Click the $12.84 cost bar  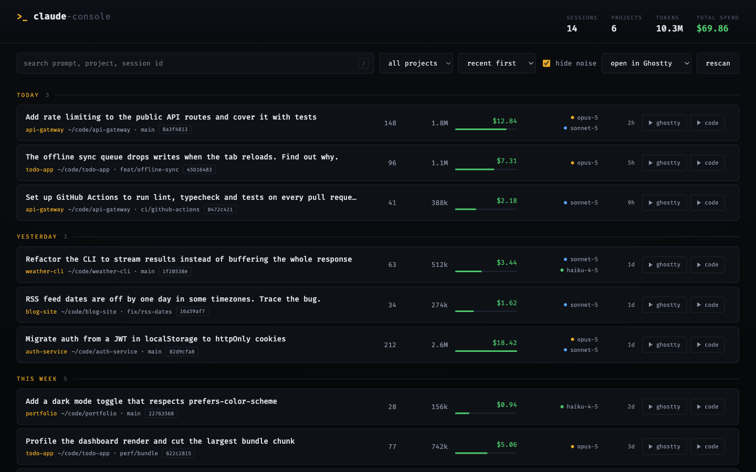(486, 129)
